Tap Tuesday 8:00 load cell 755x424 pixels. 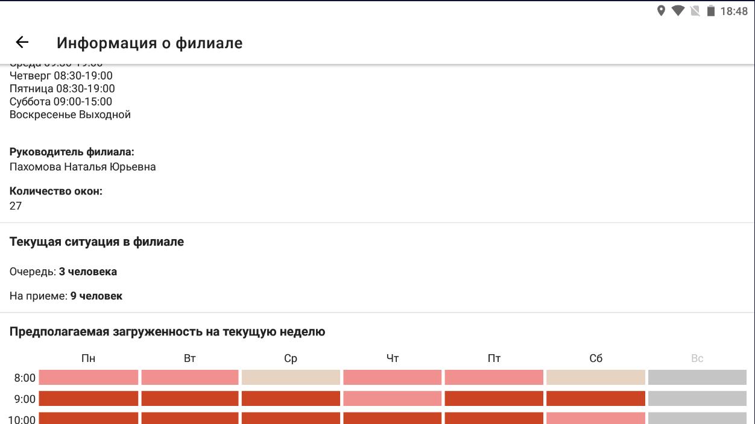click(190, 378)
